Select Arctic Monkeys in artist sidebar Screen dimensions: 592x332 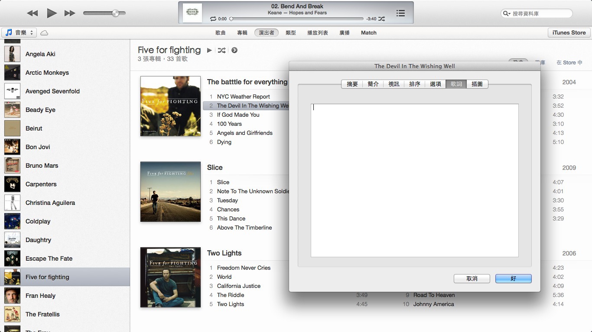tap(65, 73)
